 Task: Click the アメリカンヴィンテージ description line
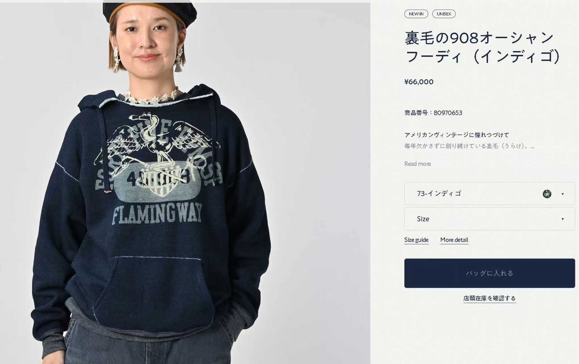(457, 135)
